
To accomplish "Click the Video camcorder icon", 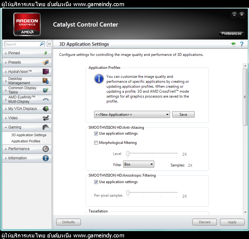I will pos(46,118).
